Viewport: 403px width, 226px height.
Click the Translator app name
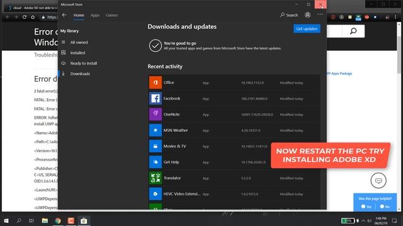point(172,178)
